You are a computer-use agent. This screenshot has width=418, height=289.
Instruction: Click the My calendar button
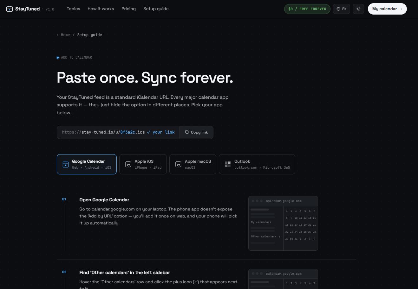(x=387, y=9)
